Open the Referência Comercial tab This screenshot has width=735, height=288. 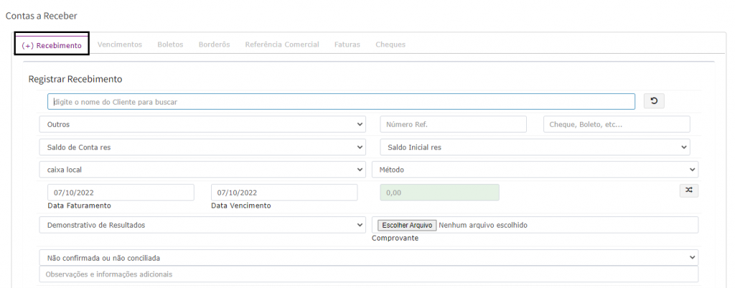pos(281,44)
